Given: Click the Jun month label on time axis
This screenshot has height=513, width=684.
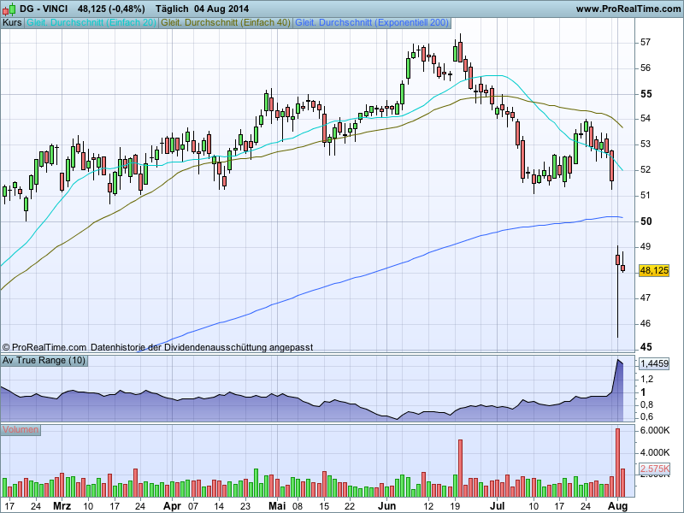Looking at the screenshot, I should 386,506.
